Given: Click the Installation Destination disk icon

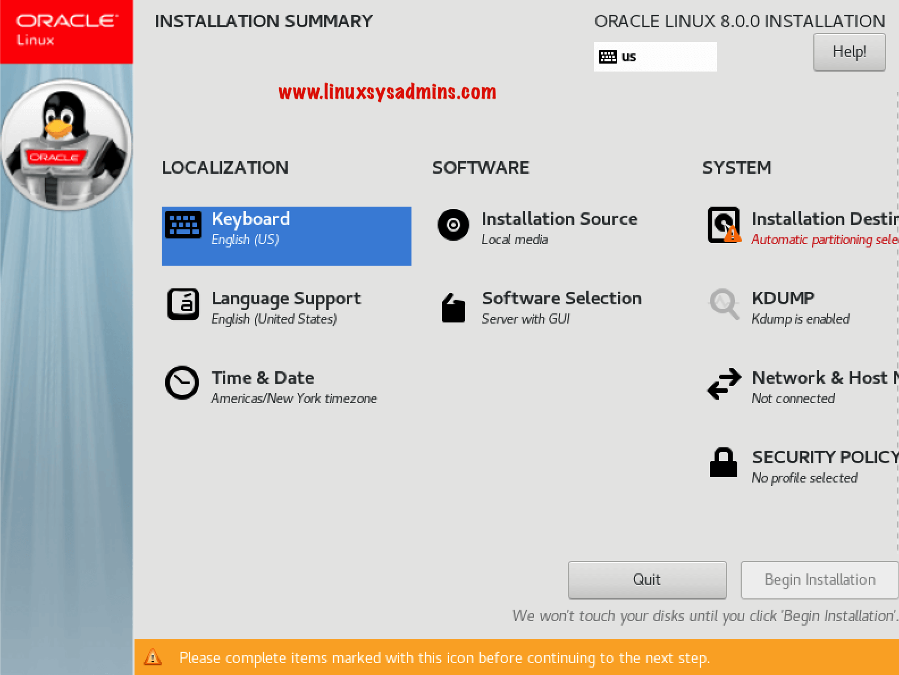Looking at the screenshot, I should coord(724,225).
